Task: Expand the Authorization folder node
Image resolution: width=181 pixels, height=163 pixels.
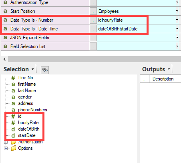Action: click(6, 142)
